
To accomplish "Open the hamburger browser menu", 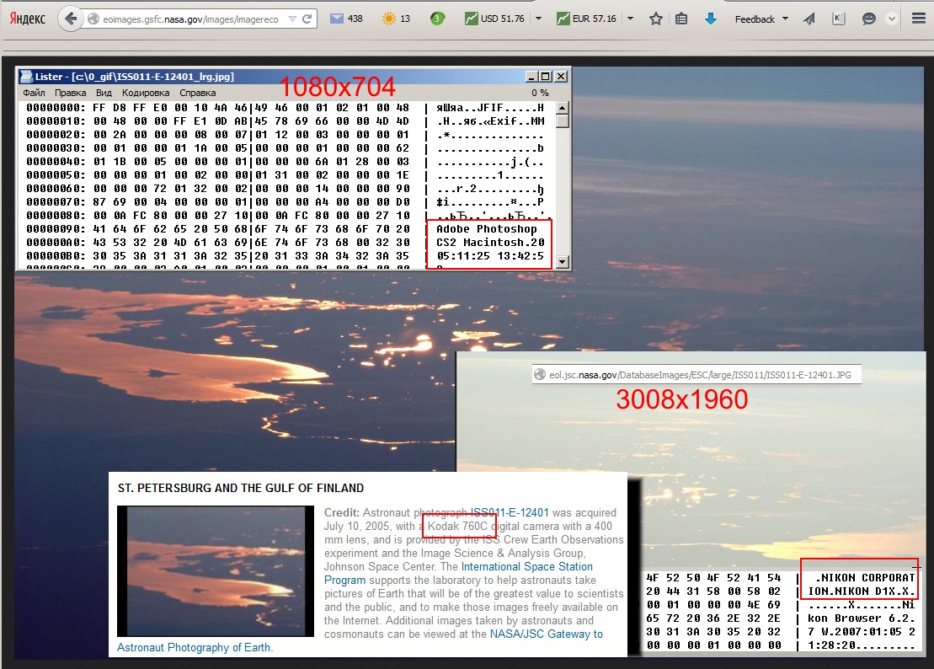I will coord(919,19).
